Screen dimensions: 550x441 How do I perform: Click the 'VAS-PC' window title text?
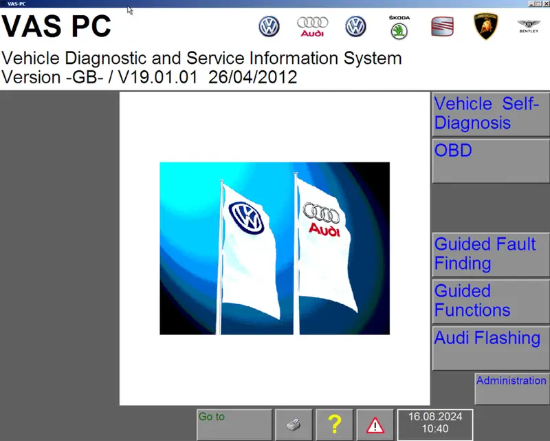[16, 4]
